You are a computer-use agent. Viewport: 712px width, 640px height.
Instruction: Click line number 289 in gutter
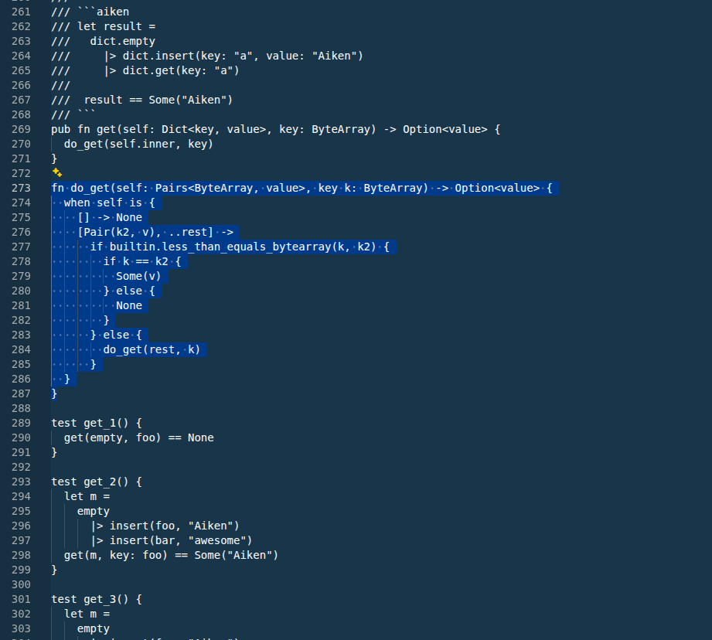click(21, 423)
